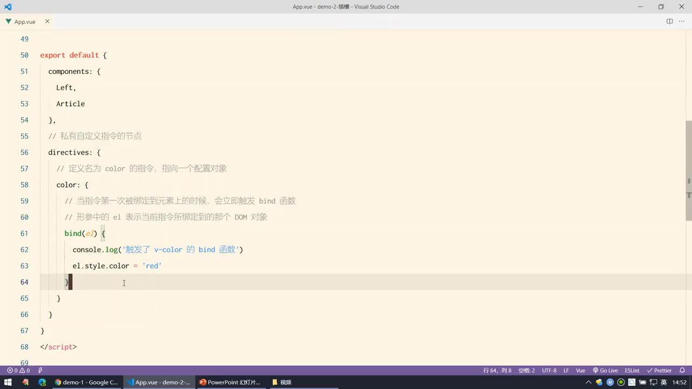Close the App.vue tab
The height and width of the screenshot is (389, 692).
[x=47, y=22]
